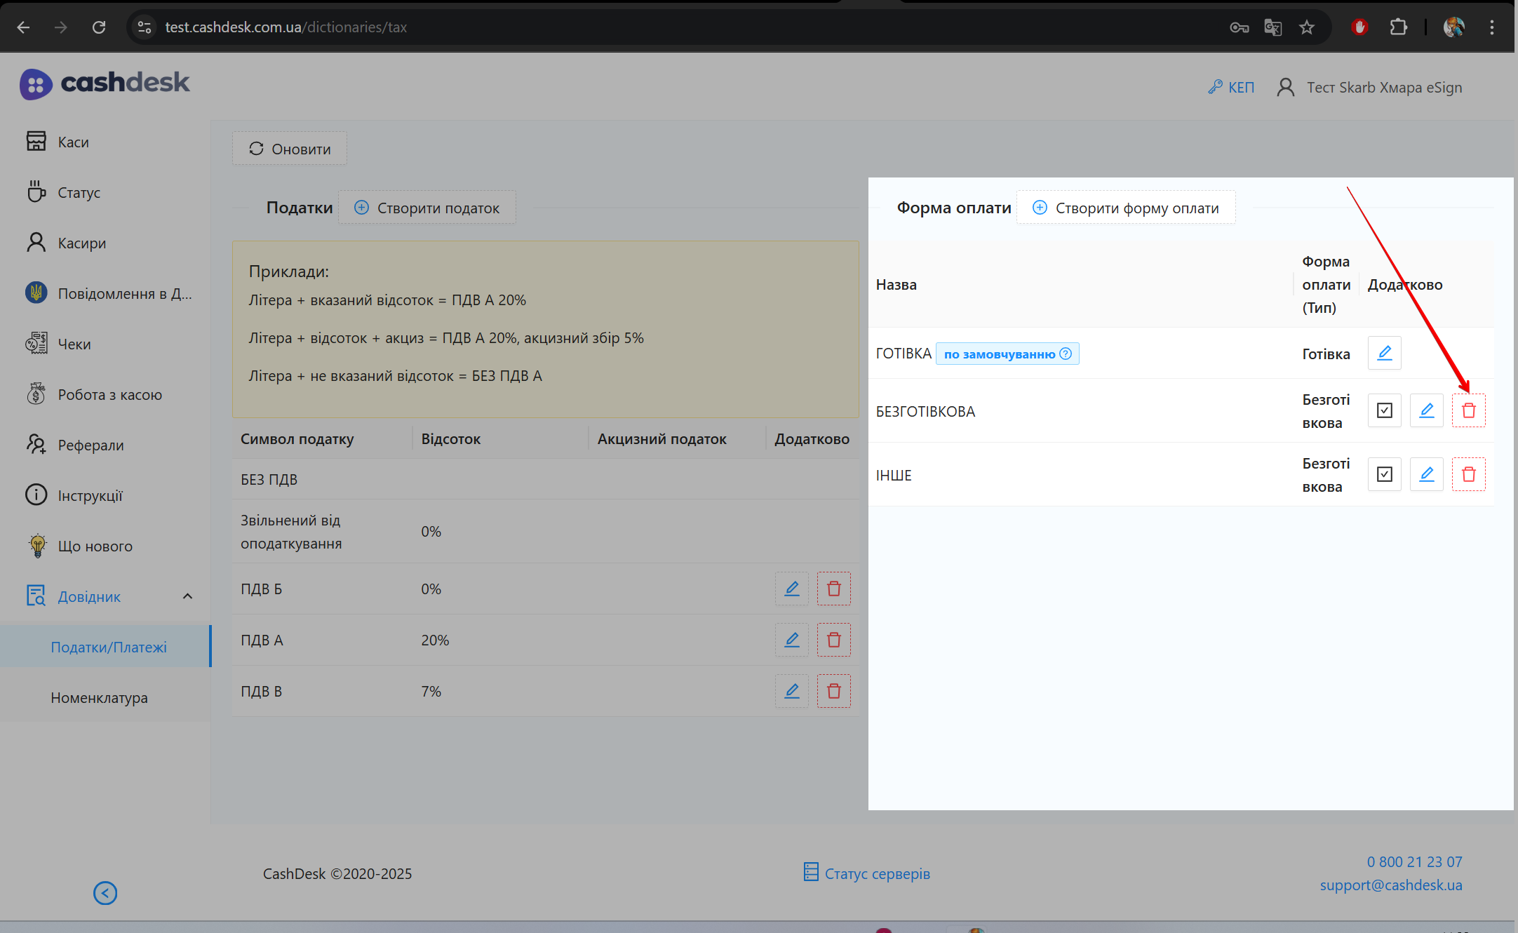Edit the ІНШЕ payment form
The image size is (1518, 933).
pos(1426,474)
